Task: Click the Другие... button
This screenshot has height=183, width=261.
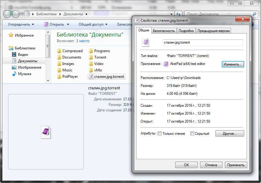Action: [230, 133]
